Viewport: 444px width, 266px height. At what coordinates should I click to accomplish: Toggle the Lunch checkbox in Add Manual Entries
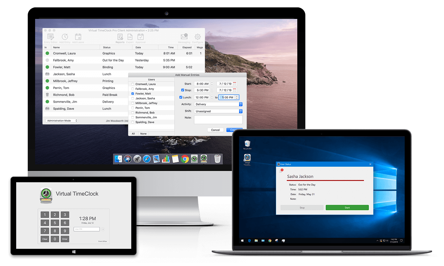[x=181, y=97]
